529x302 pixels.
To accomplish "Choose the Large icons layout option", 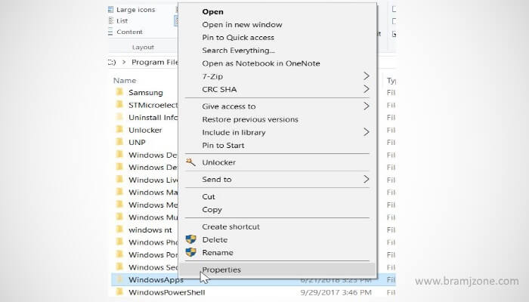I will (x=131, y=10).
